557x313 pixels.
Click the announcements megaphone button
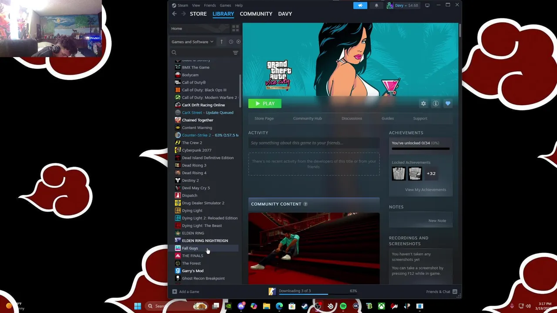[360, 5]
